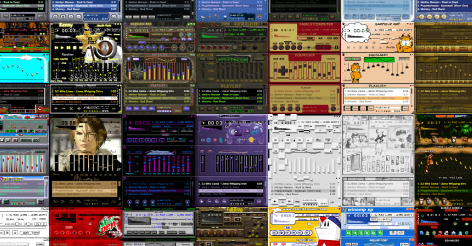This screenshot has width=472, height=246.
Task: Open preset menu in Winamp XP equalizer
Action: tap(404, 244)
